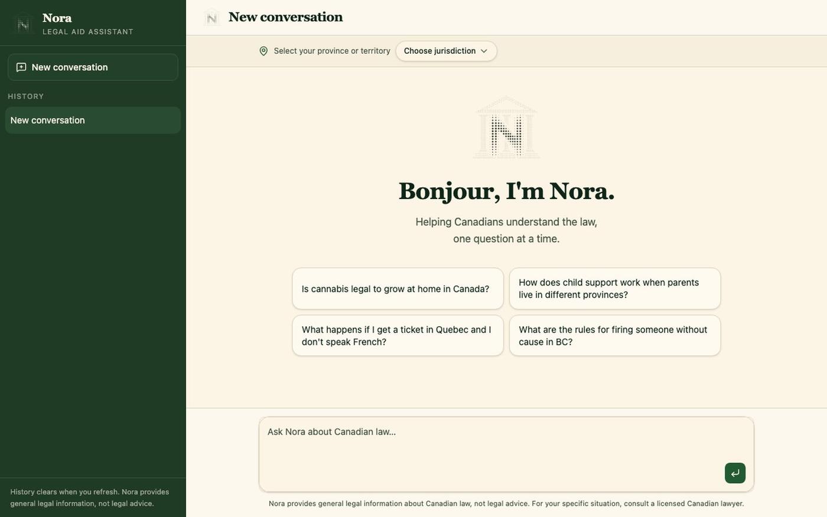Open the Choose jurisdiction dropdown

(x=446, y=51)
